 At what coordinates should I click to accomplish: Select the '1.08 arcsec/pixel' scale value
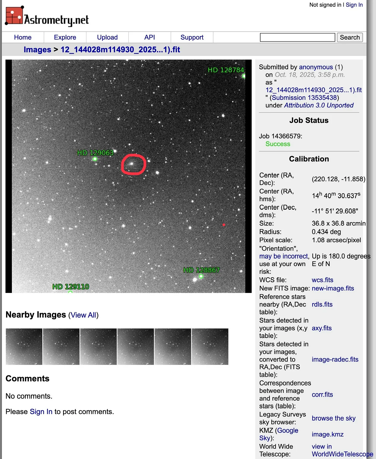tap(336, 240)
